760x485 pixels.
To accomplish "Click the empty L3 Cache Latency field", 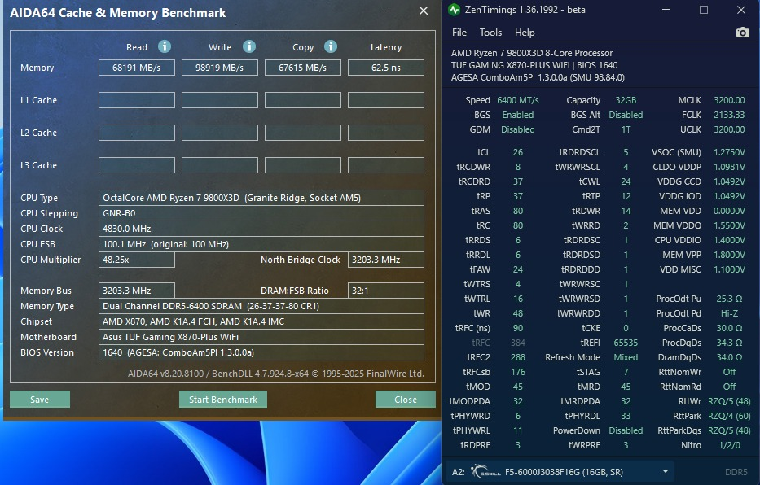I will tap(386, 165).
